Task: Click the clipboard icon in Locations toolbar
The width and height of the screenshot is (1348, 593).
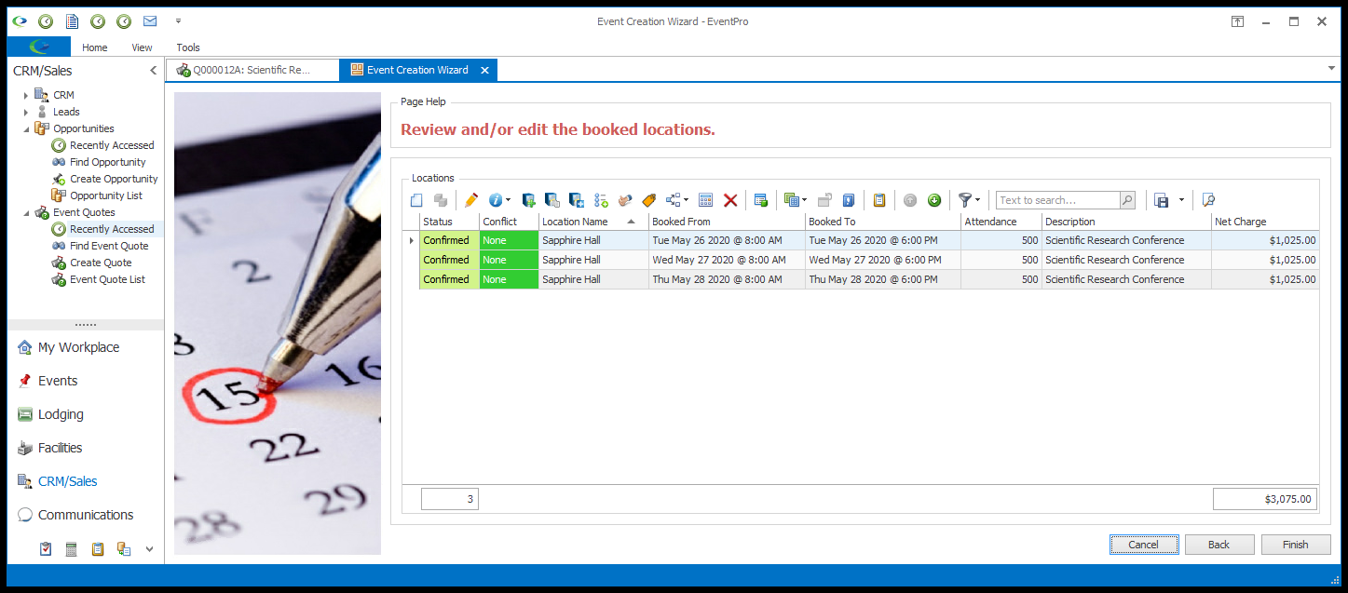Action: coord(878,200)
